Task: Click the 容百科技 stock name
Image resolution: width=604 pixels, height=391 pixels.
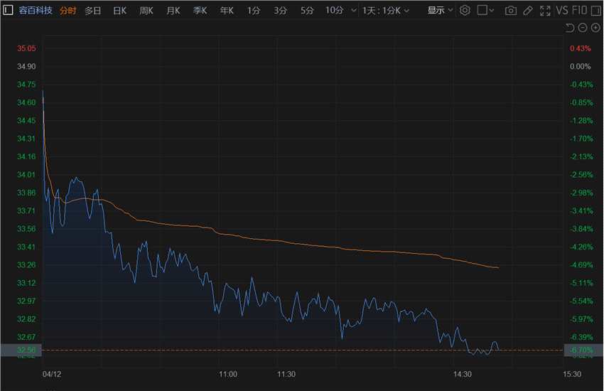Action: [x=36, y=11]
